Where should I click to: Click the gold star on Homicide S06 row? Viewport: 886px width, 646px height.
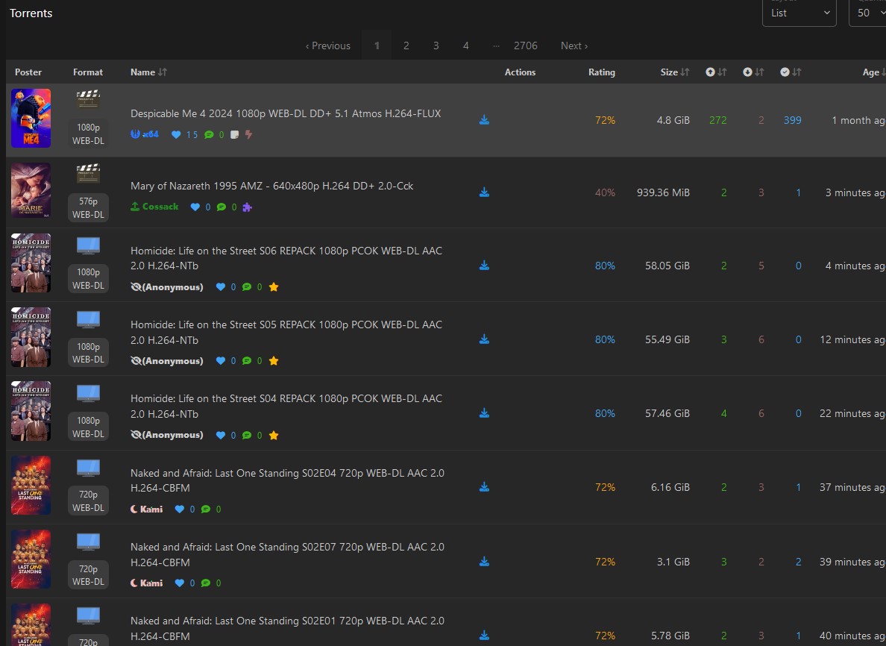(274, 287)
